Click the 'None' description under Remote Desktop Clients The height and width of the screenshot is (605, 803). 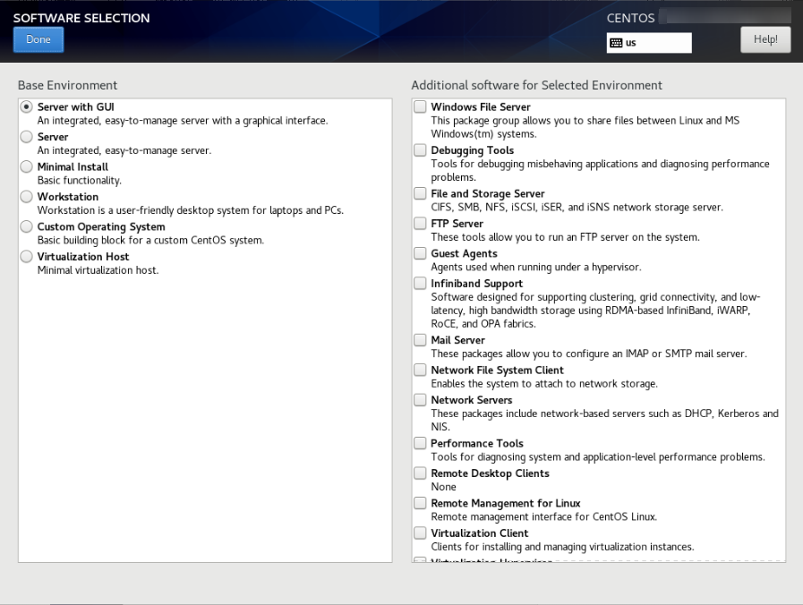(443, 487)
